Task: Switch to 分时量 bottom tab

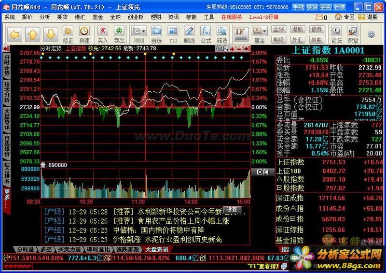Action: pyautogui.click(x=26, y=249)
